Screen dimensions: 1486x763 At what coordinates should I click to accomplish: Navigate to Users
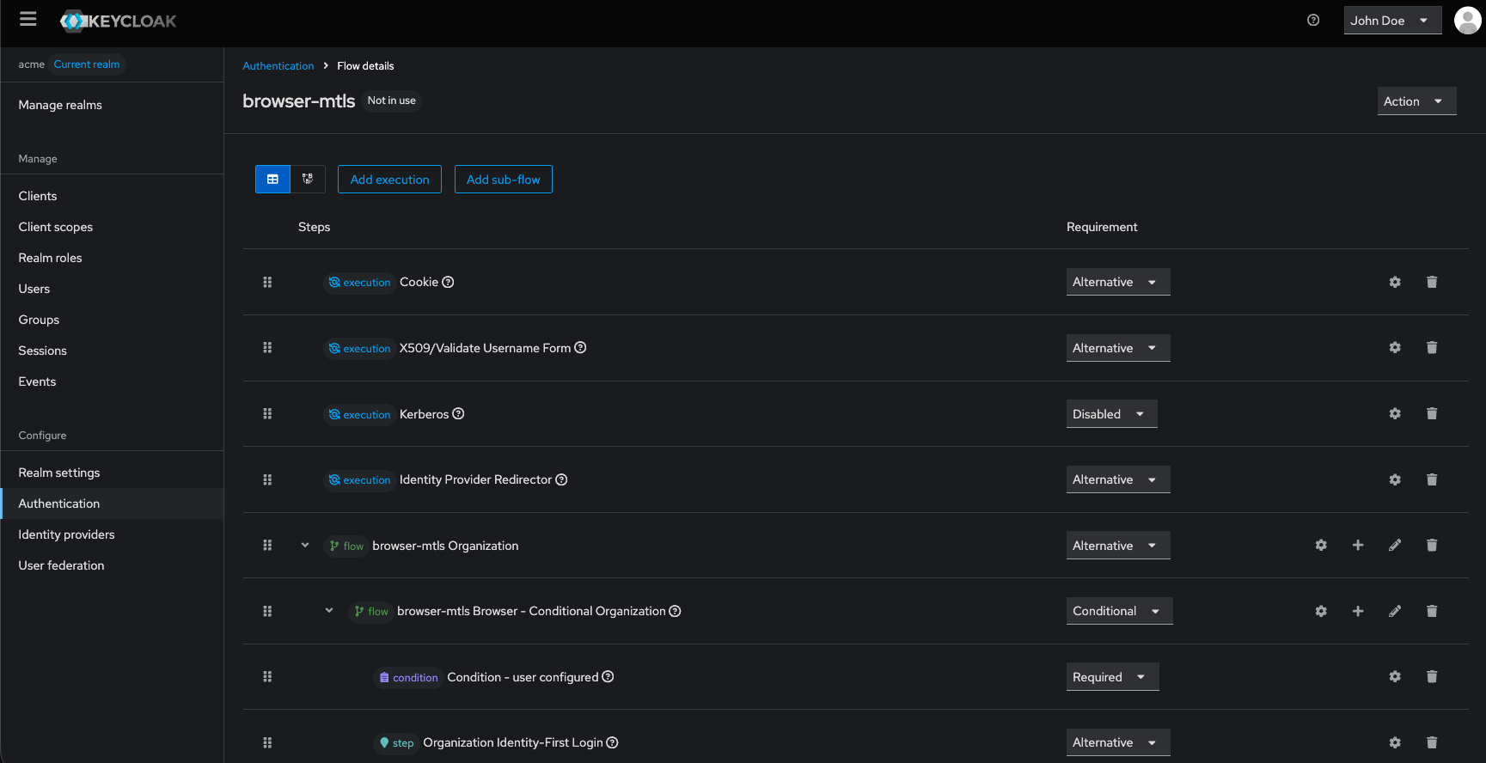tap(34, 289)
